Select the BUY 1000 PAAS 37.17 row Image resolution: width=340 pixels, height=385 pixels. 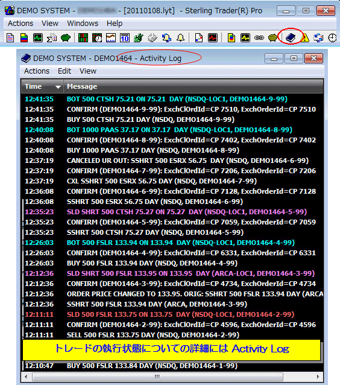point(172,150)
